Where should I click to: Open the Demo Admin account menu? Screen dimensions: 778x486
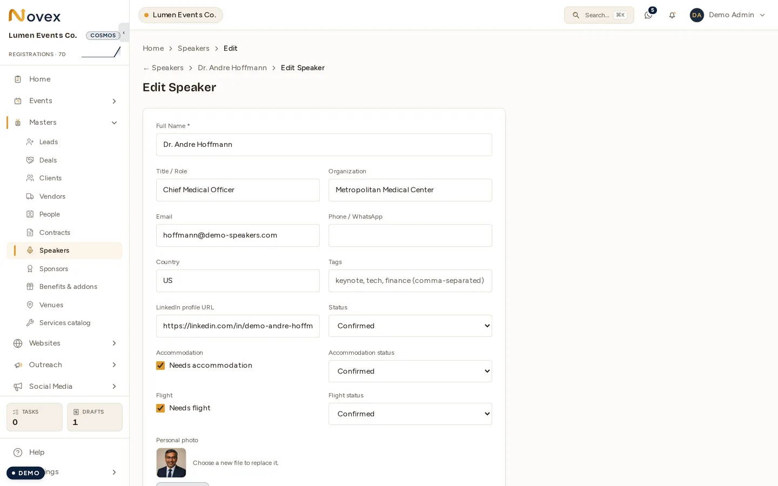[x=728, y=15]
